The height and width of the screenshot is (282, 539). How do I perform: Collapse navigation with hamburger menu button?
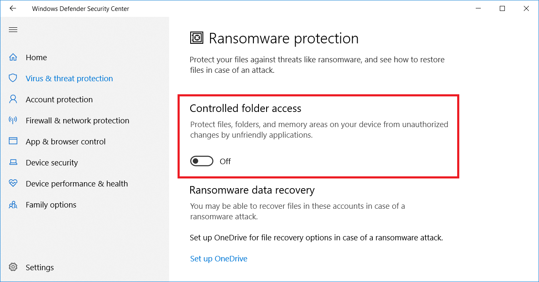13,29
